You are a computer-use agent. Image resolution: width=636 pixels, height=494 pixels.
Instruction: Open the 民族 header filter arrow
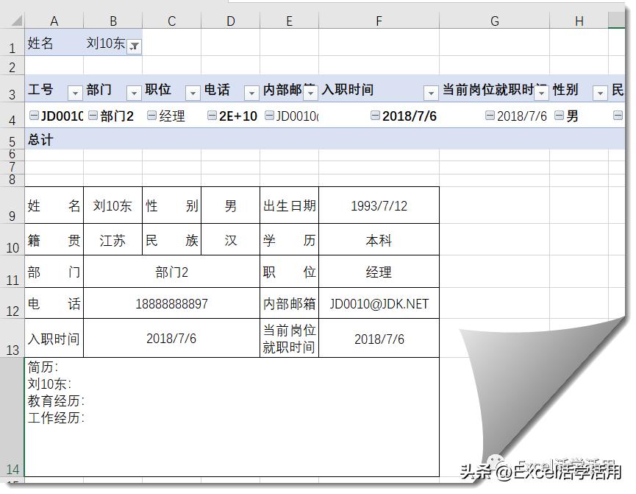coord(631,93)
